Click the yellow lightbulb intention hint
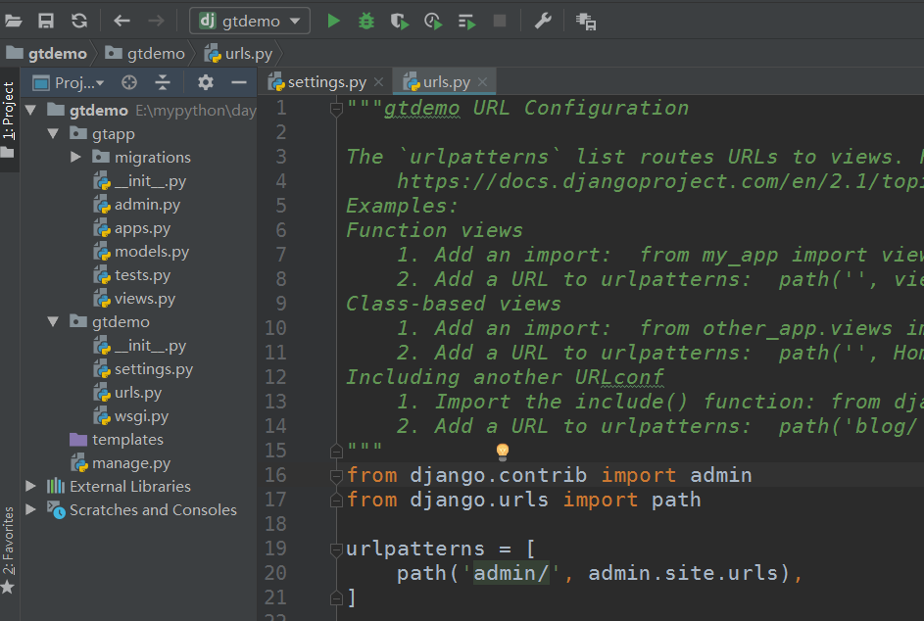This screenshot has height=621, width=924. [x=502, y=451]
